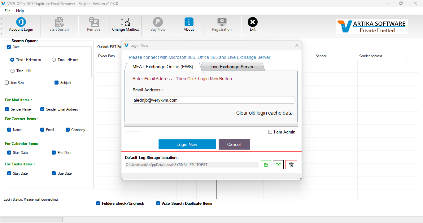The height and width of the screenshot is (223, 423).
Task: Open the log storage folder icon
Action: pyautogui.click(x=266, y=165)
